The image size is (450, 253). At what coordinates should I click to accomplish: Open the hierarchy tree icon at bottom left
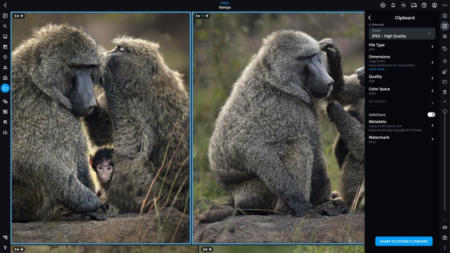5,237
